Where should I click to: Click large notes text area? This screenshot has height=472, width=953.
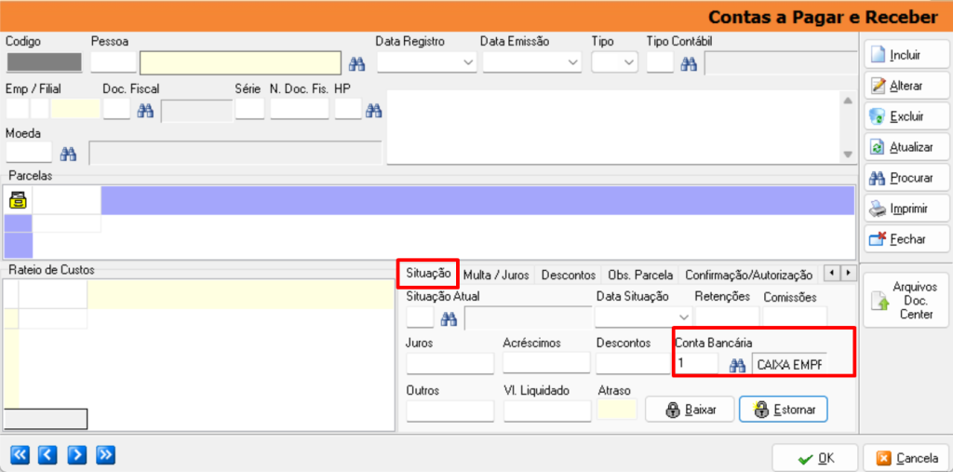click(x=613, y=128)
